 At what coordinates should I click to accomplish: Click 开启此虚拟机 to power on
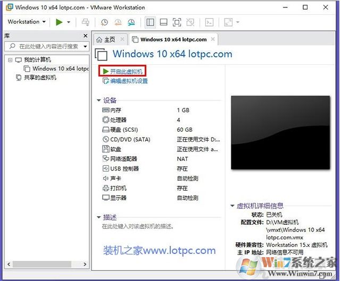tap(123, 71)
